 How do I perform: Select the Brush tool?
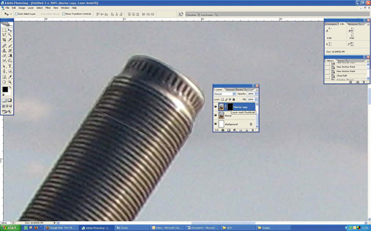pos(10,46)
